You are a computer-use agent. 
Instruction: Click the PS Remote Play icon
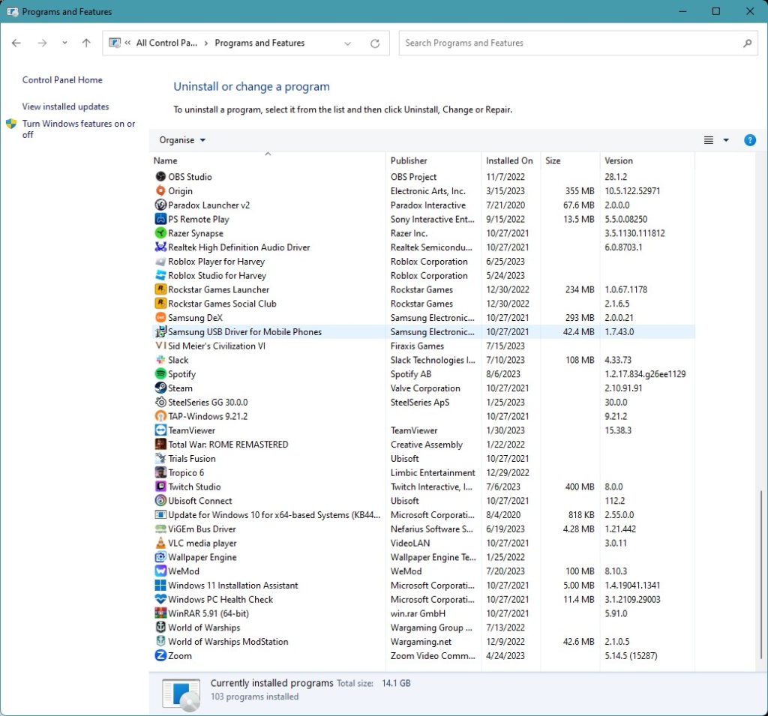[x=160, y=219]
